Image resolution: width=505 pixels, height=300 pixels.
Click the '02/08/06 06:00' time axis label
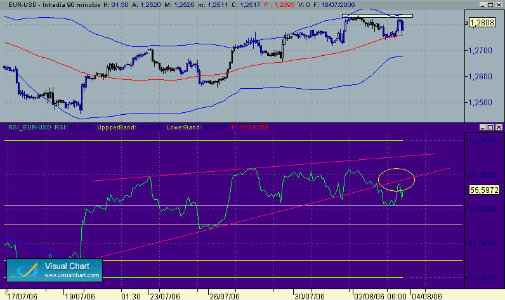[380, 296]
